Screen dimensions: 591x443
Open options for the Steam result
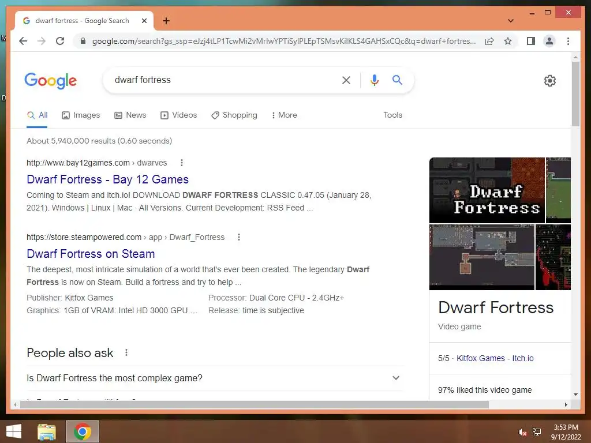coord(238,237)
